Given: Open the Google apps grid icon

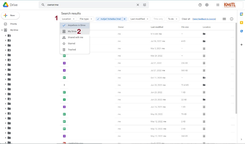Looking at the screenshot, I should [x=218, y=5].
